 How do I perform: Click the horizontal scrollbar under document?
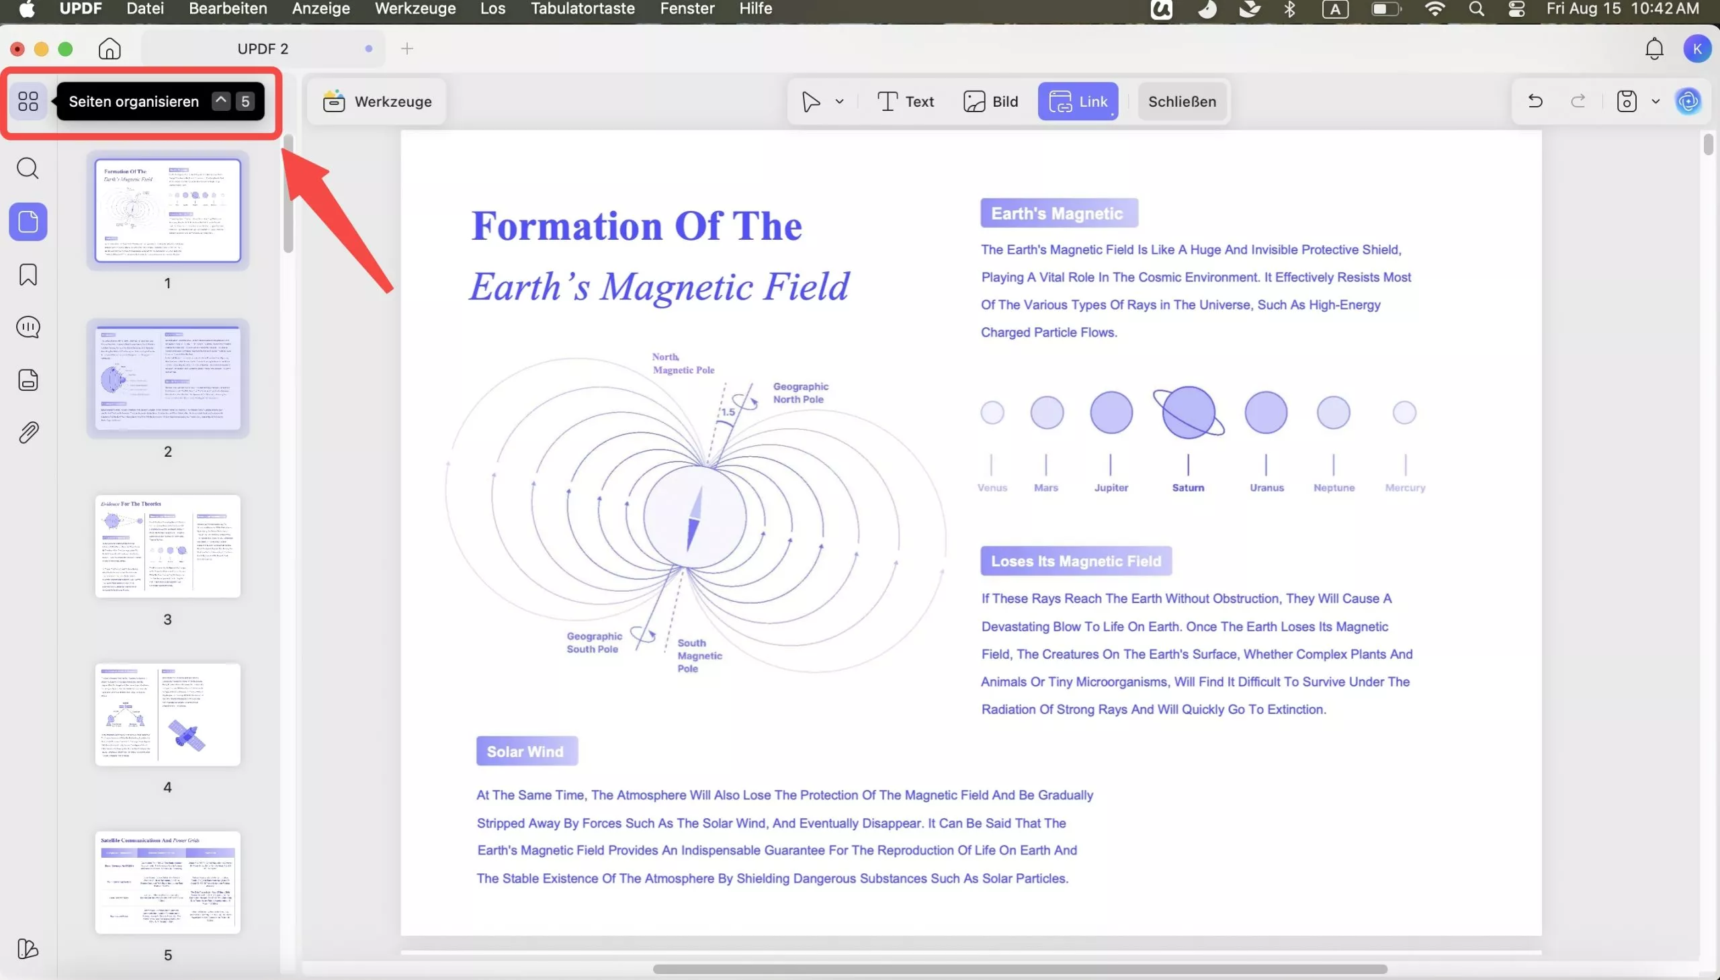[1019, 969]
